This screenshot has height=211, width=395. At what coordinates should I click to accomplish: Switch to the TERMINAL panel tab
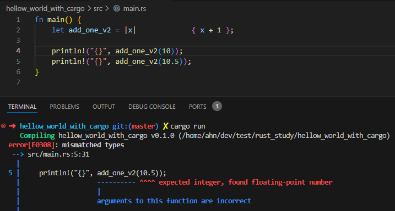[x=22, y=107]
